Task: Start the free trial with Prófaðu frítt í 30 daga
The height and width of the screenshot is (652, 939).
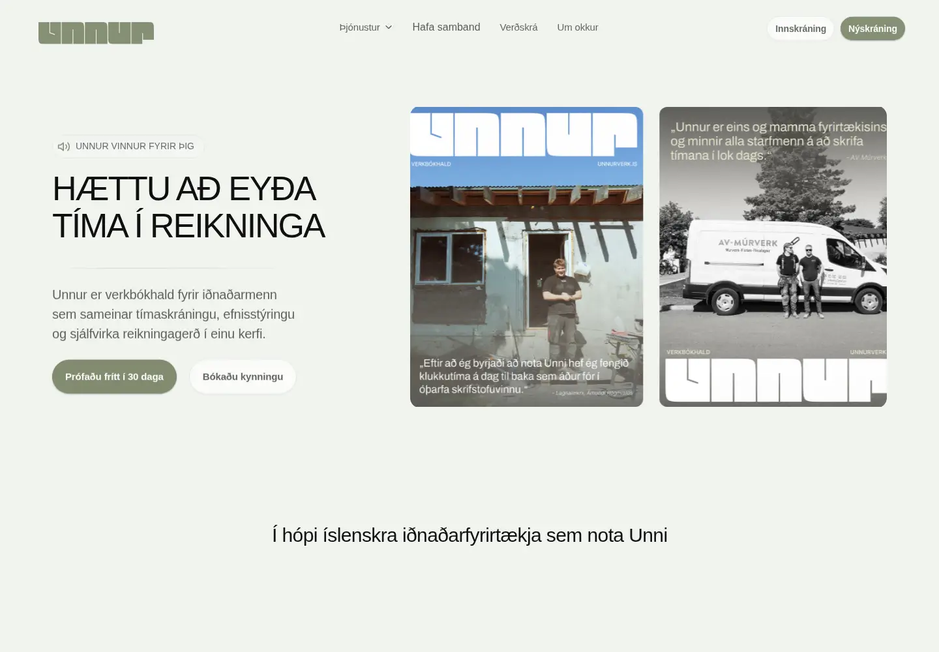Action: (114, 377)
